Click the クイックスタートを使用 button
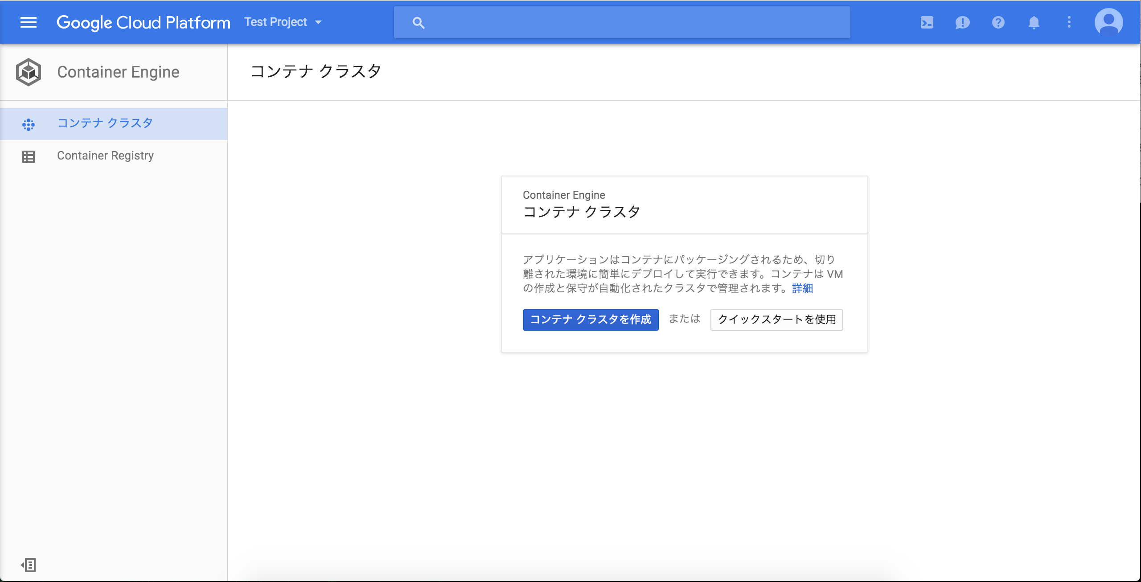Screen dimensions: 1141x582 [776, 320]
